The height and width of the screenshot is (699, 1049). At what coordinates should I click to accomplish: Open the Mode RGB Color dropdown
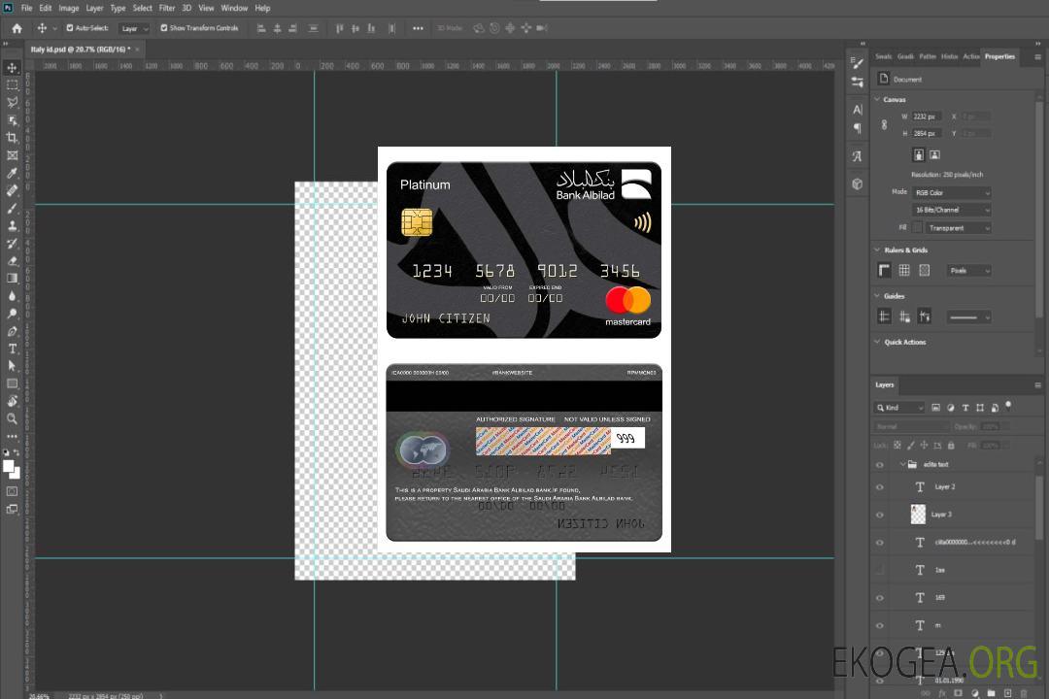(x=951, y=192)
